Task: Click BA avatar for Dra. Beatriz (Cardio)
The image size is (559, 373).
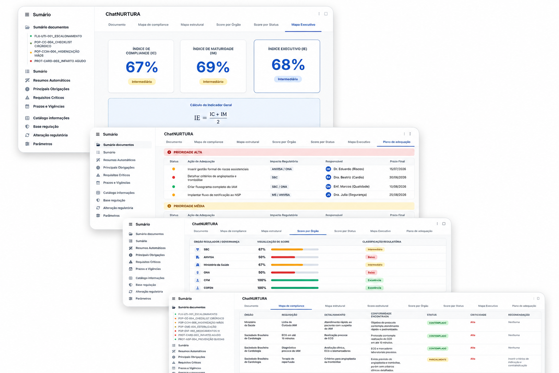Action: 328,177
